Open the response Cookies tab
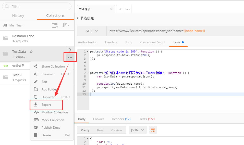The image size is (244, 145). point(99,119)
